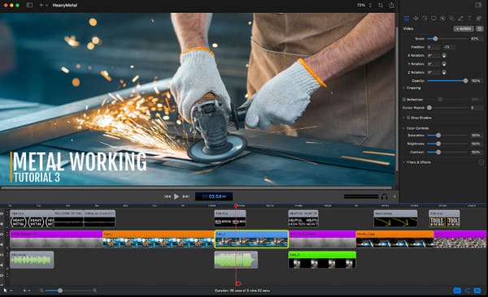Click the fast forward to end button

point(185,196)
